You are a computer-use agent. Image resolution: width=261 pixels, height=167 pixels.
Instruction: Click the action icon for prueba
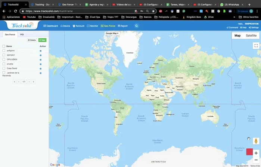coord(41,64)
